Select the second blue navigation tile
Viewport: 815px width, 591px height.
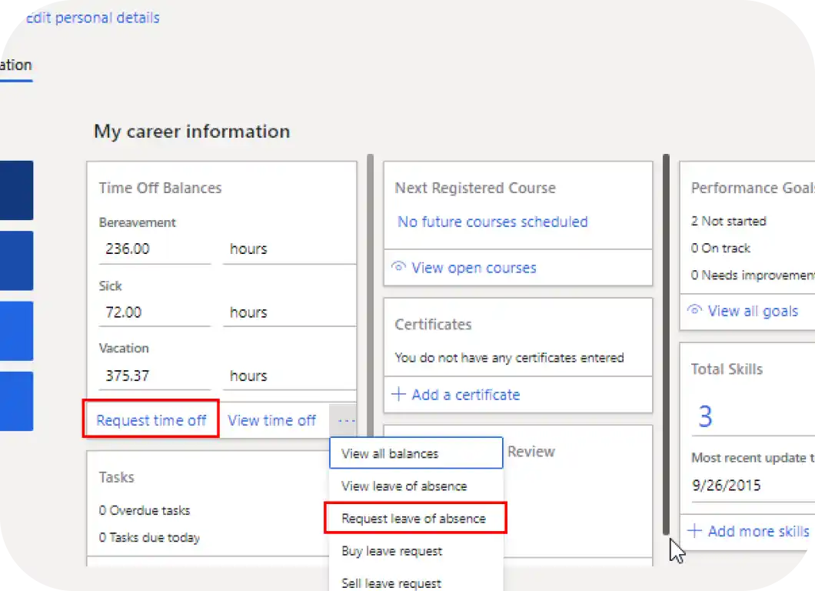(17, 260)
